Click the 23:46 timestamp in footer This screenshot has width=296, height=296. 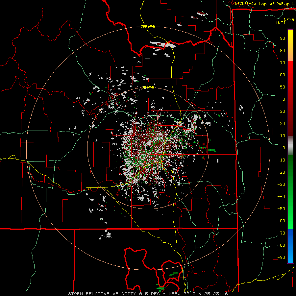pyautogui.click(x=220, y=294)
